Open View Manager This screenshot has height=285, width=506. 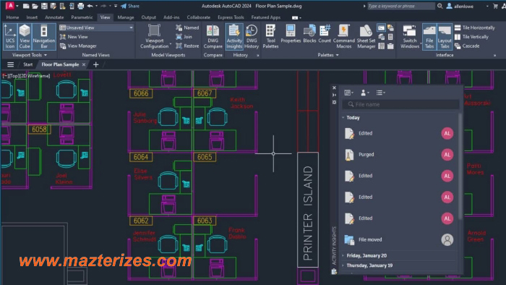78,46
